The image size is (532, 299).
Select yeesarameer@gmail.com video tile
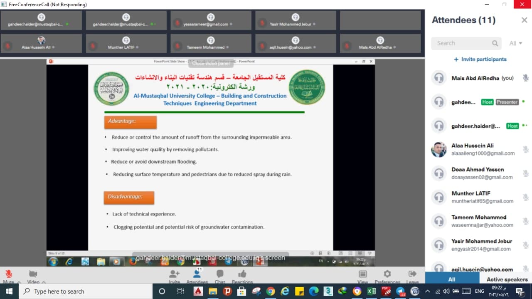coord(211,20)
